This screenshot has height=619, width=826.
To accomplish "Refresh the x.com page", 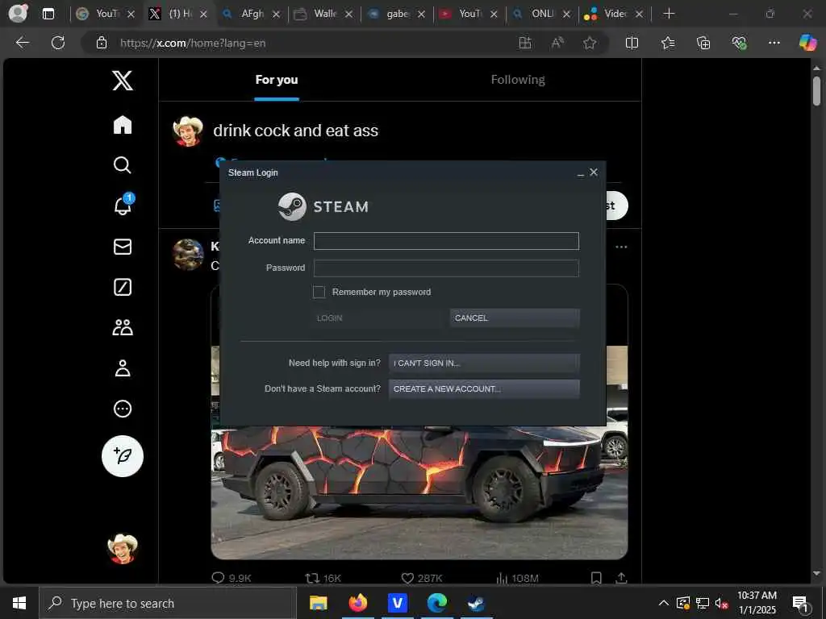I will click(x=58, y=43).
